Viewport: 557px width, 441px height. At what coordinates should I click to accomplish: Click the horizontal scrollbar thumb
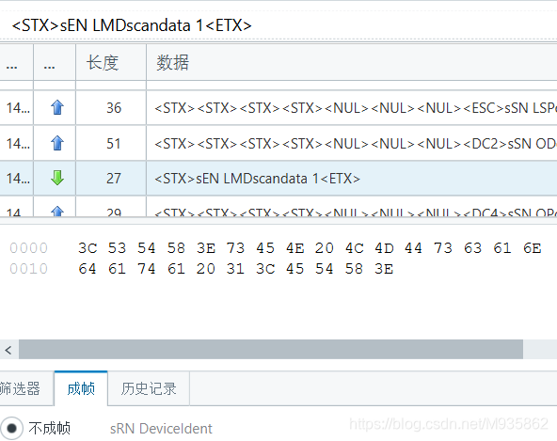[x=271, y=350]
